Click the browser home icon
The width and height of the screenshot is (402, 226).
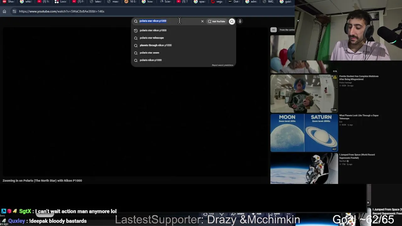click(4, 11)
